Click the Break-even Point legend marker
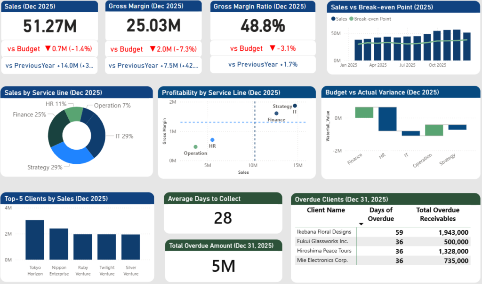Screen dimensions: 482x284 (351, 19)
